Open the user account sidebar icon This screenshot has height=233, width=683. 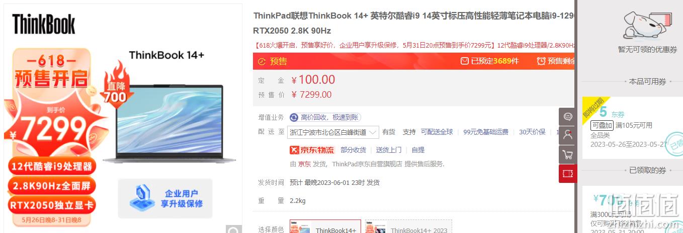pos(567,135)
